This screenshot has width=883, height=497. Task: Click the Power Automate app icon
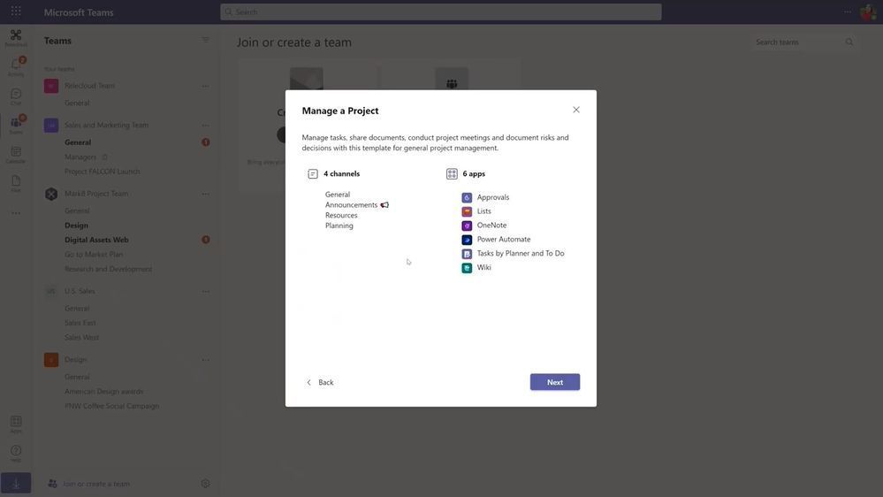click(467, 240)
